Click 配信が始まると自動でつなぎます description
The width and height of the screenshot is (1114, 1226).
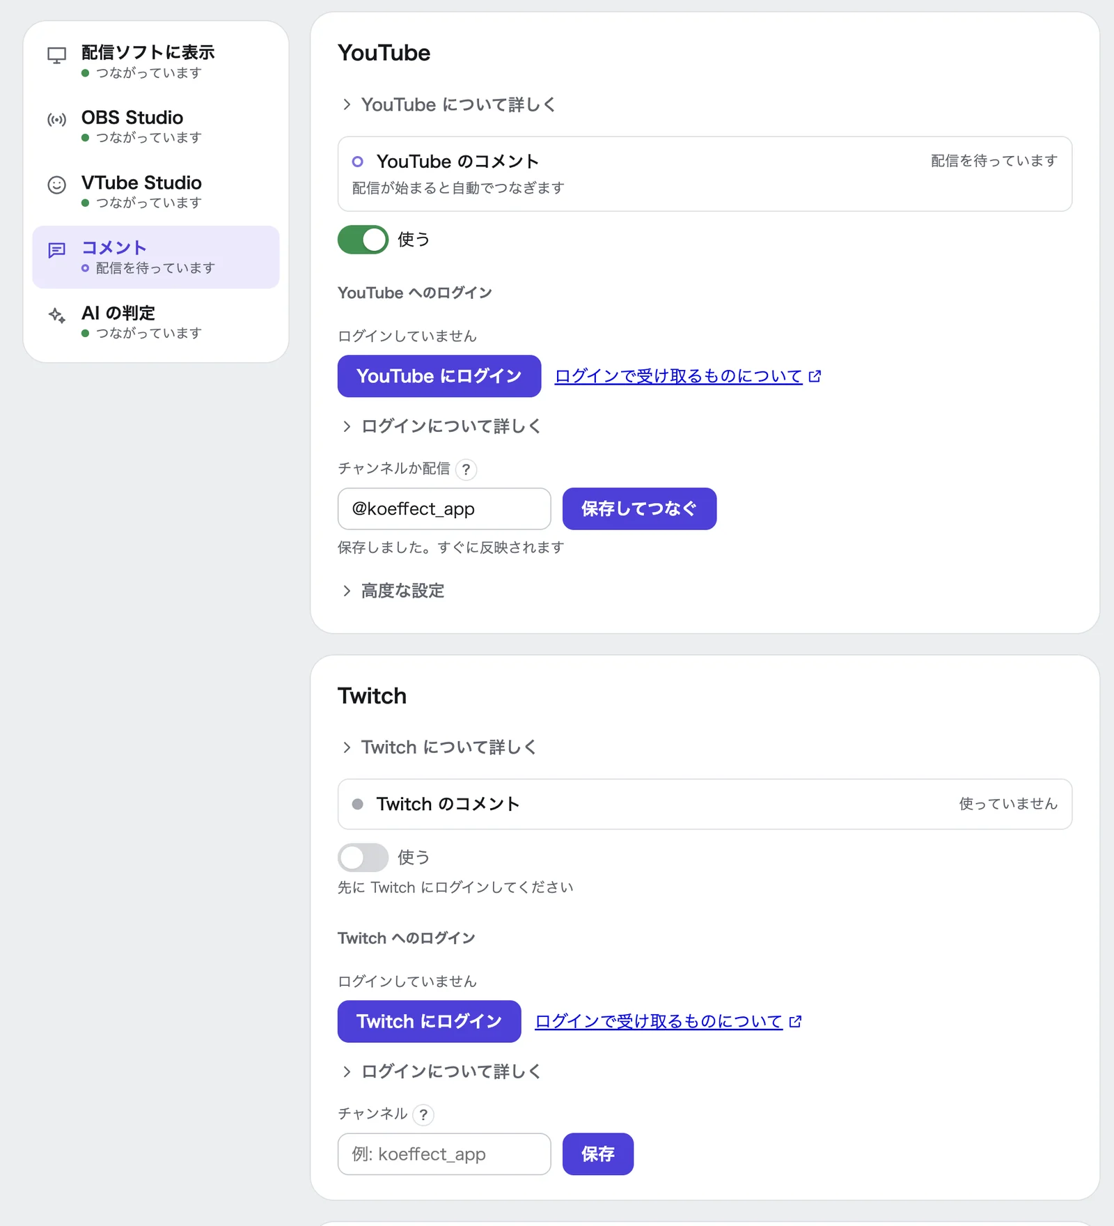(x=458, y=188)
